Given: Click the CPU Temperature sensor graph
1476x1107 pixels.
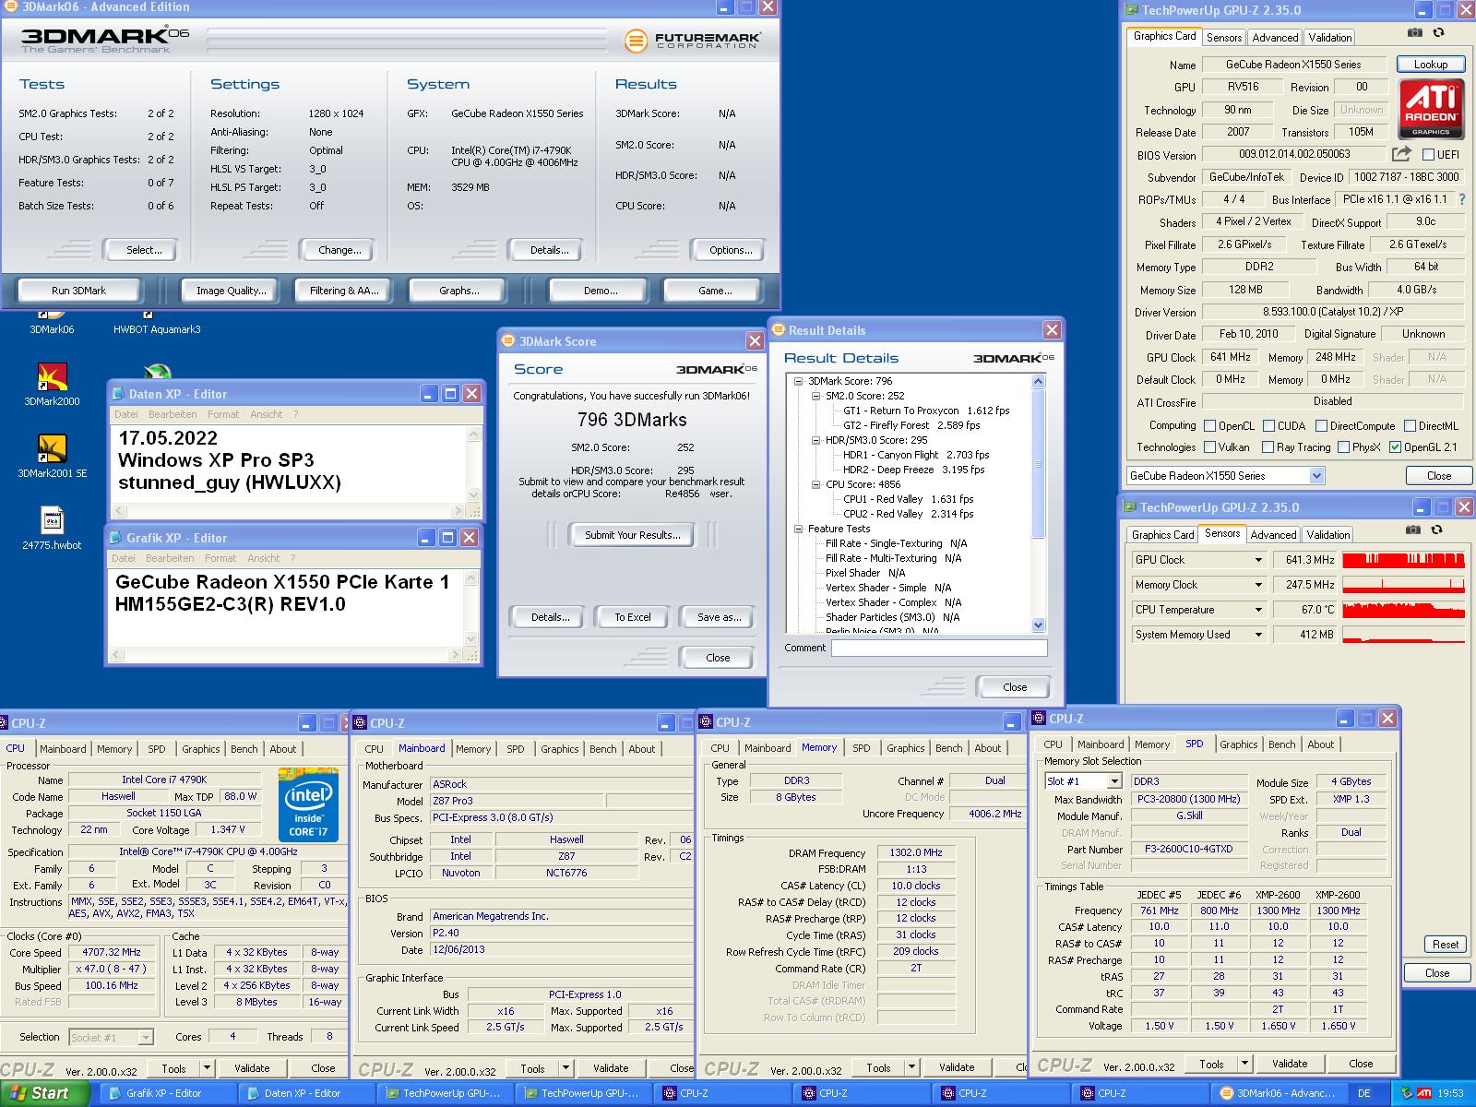Looking at the screenshot, I should 1403,610.
